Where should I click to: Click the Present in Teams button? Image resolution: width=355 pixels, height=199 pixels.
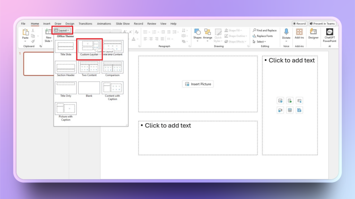[322, 23]
